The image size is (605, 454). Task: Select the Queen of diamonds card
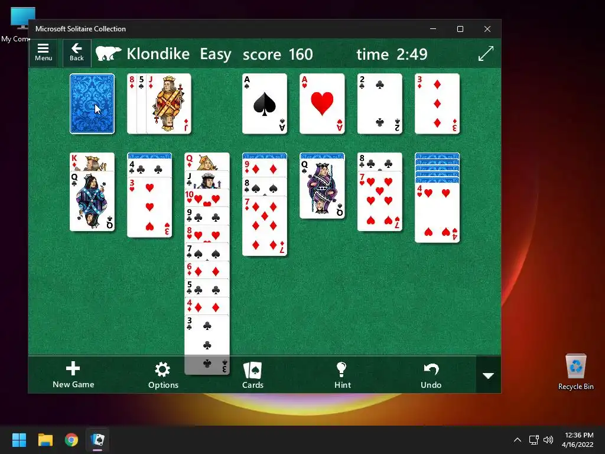[x=207, y=162]
